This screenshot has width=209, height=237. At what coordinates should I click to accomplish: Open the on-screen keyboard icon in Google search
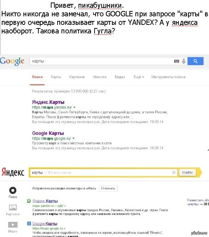click(x=177, y=61)
